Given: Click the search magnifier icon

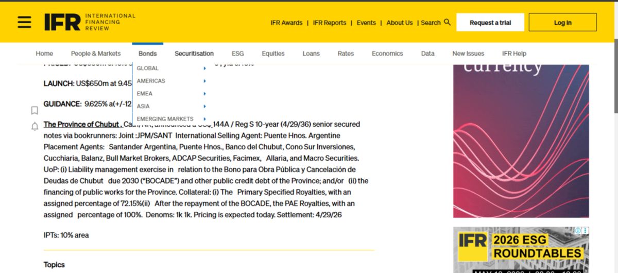Looking at the screenshot, I should point(447,22).
